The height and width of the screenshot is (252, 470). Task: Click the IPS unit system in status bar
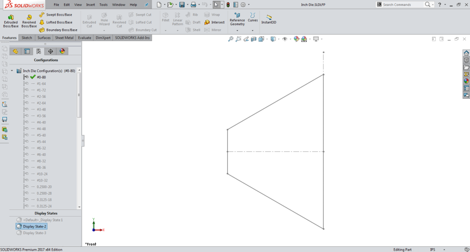tap(433, 250)
